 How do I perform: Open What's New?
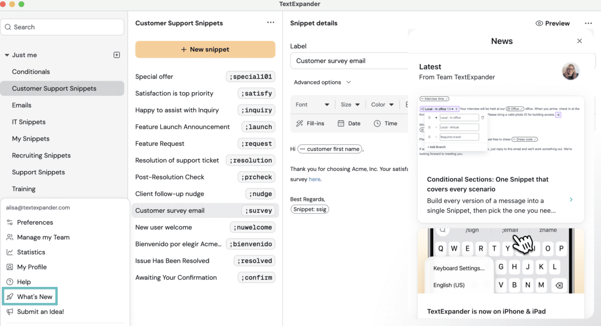[x=30, y=296]
